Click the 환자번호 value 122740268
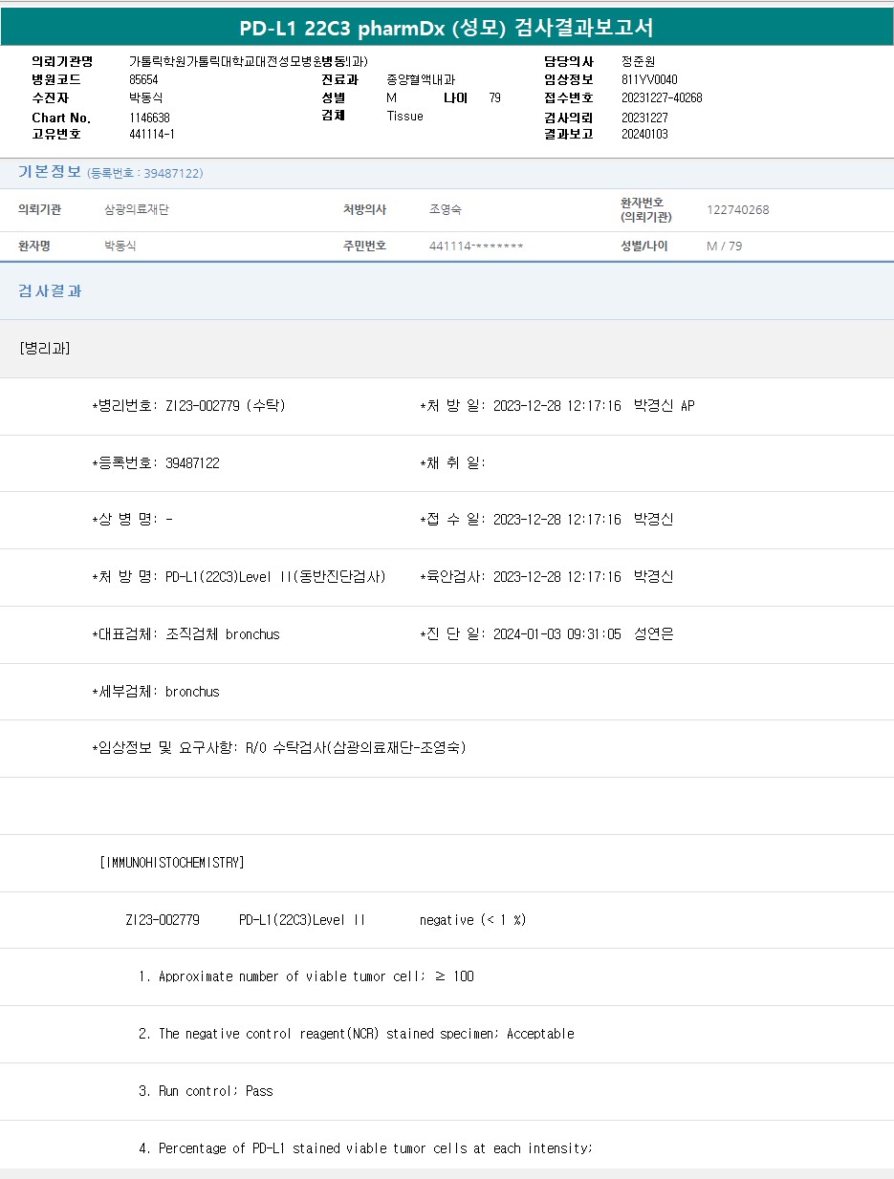 click(x=737, y=209)
